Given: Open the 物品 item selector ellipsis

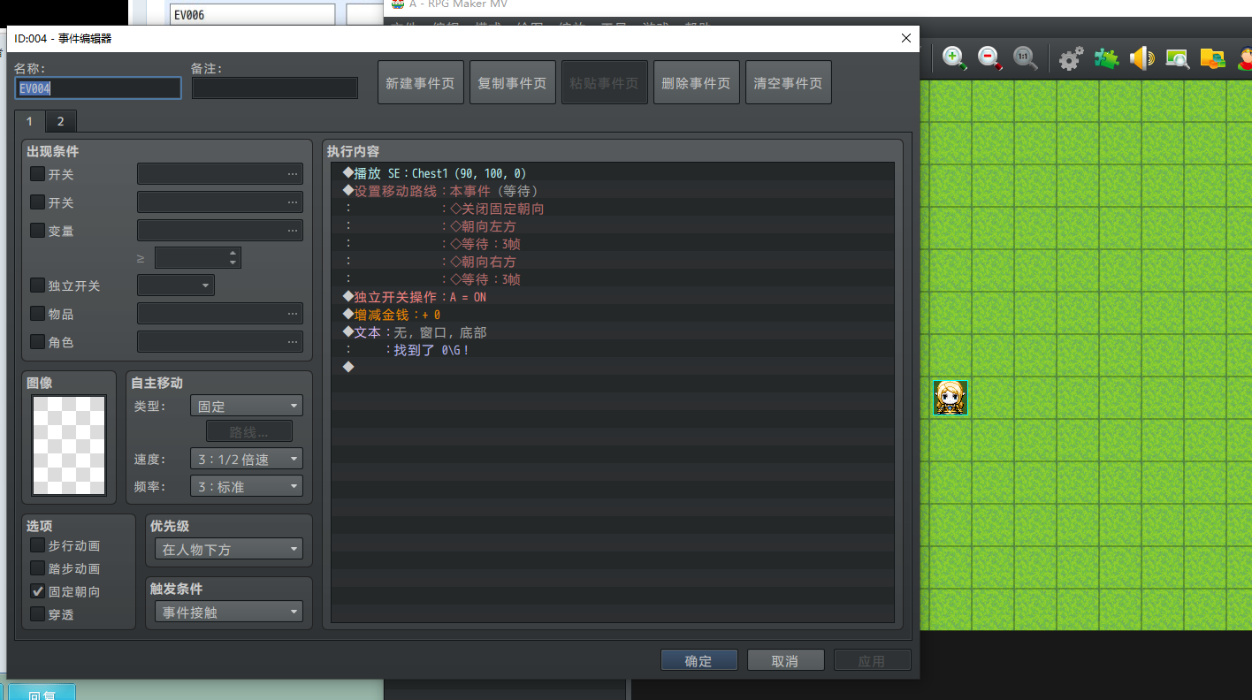Looking at the screenshot, I should [x=293, y=314].
